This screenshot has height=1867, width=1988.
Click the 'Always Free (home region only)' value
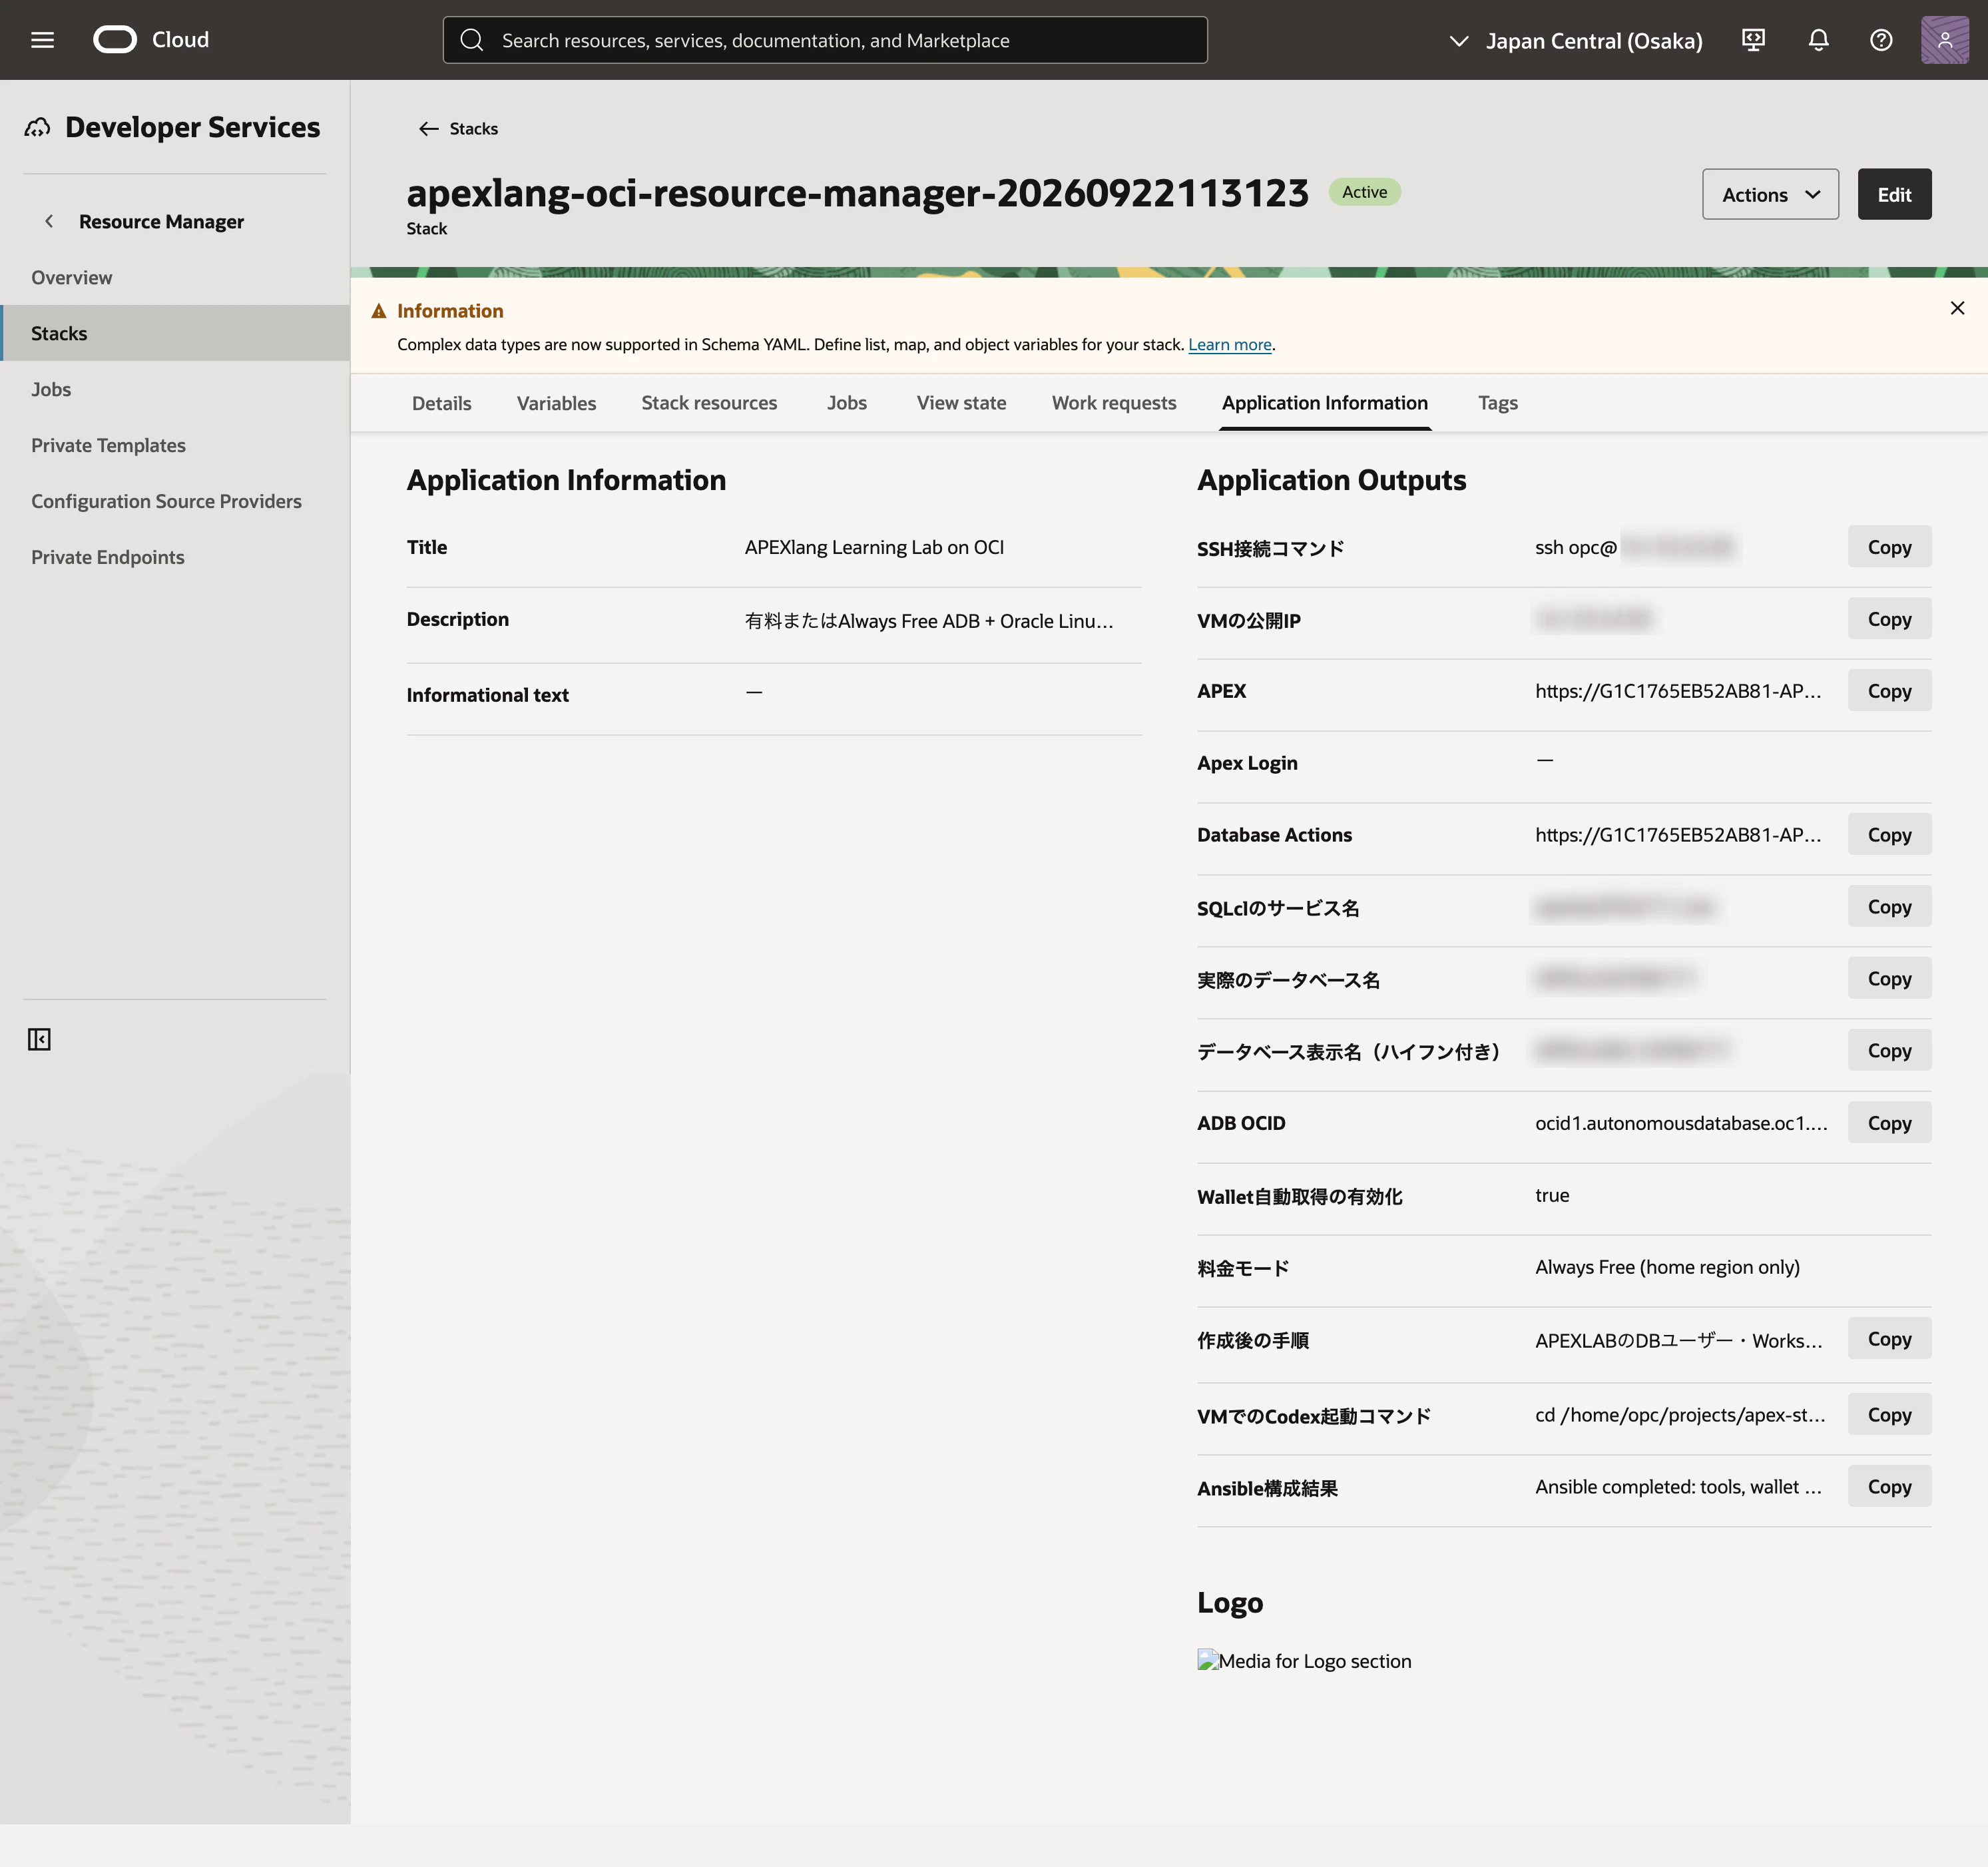pos(1667,1267)
